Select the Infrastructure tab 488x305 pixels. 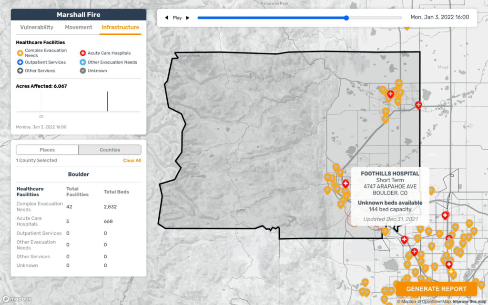coord(120,27)
